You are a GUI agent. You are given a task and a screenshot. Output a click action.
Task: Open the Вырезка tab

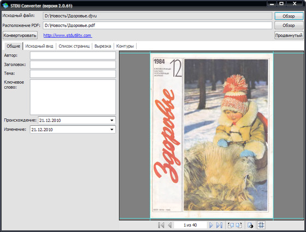pyautogui.click(x=103, y=46)
